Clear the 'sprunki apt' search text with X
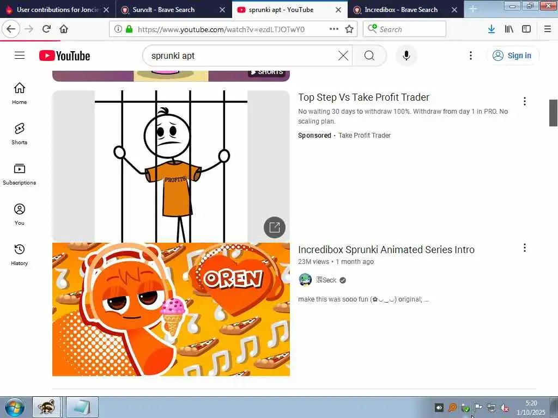The image size is (558, 418). coord(343,56)
